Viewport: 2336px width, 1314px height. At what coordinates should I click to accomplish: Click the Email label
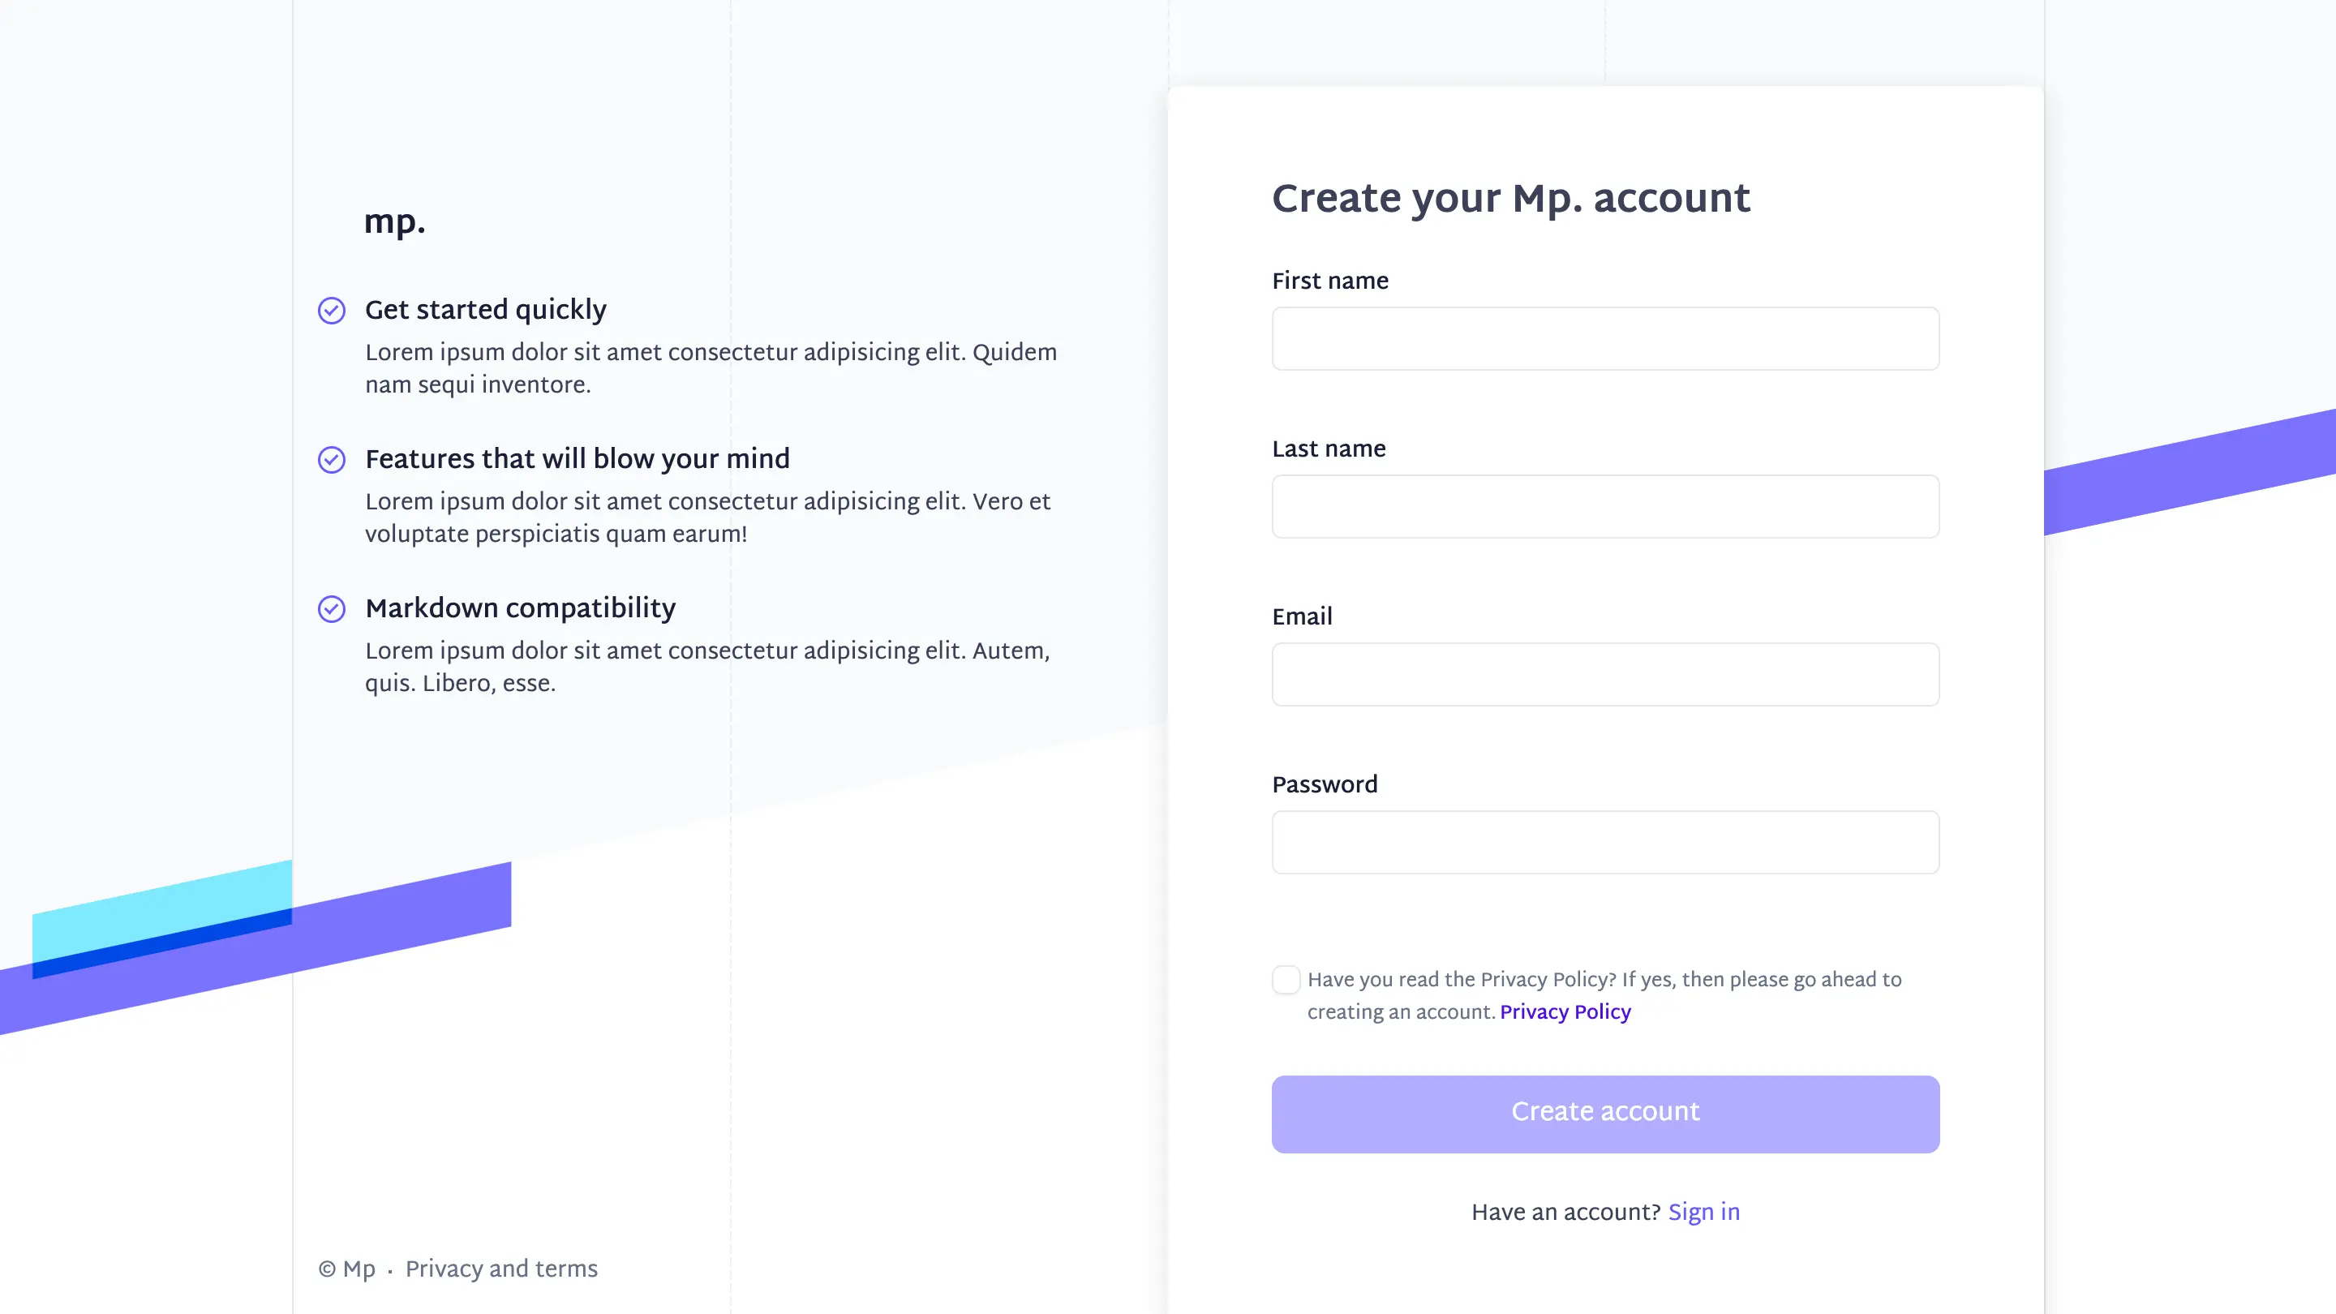(1302, 616)
